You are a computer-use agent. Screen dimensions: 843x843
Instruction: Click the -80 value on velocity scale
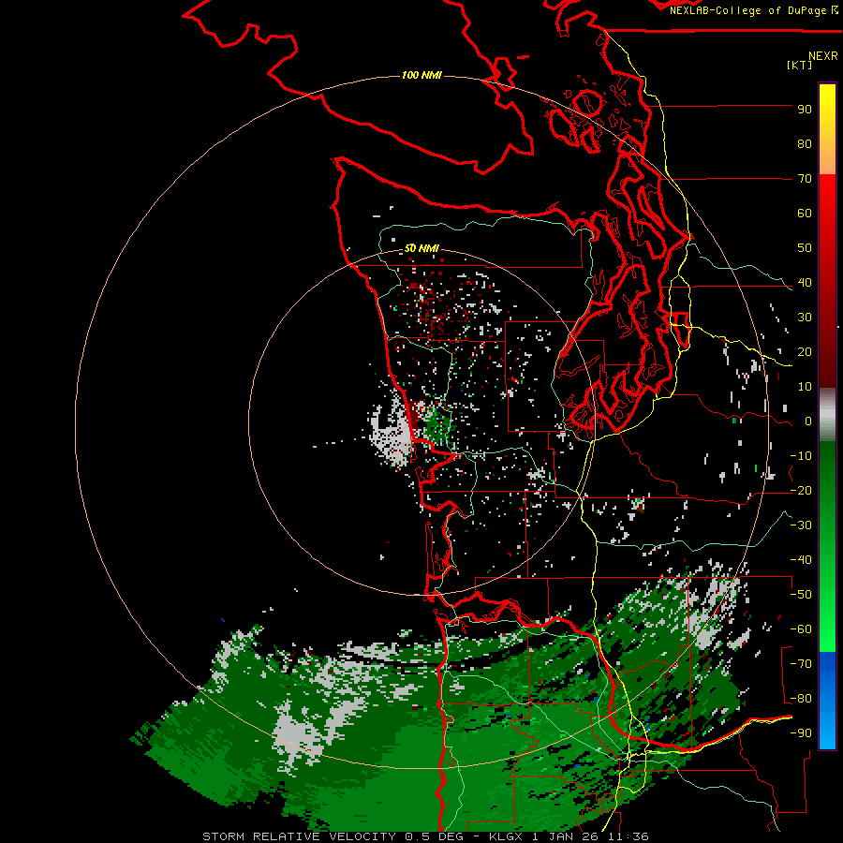801,699
